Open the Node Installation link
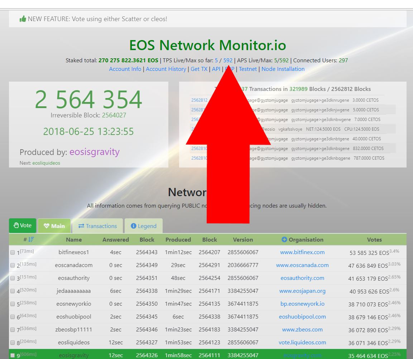 tap(283, 69)
